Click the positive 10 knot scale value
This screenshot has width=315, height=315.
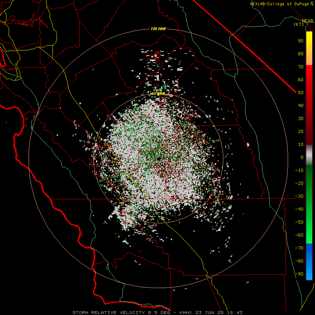[301, 145]
